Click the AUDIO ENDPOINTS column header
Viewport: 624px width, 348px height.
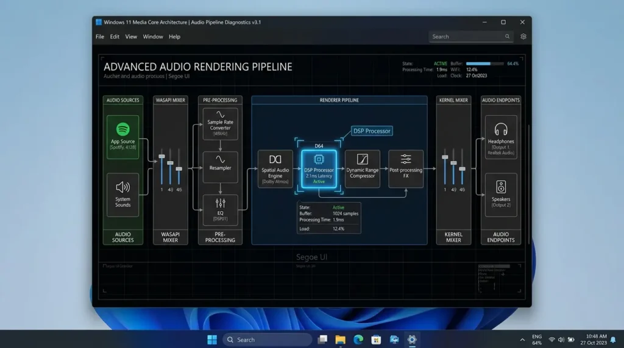pos(501,100)
